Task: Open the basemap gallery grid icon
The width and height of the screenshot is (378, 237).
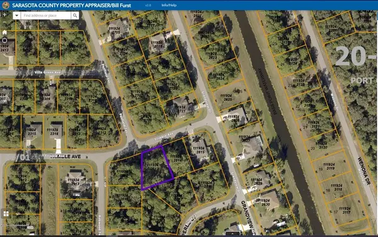Action: [6, 214]
